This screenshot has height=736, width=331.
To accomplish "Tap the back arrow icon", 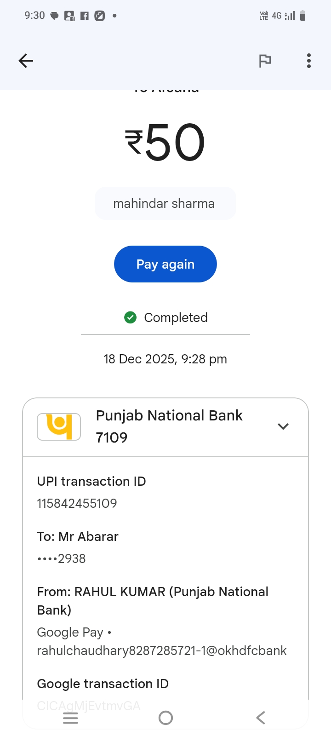I will (x=26, y=61).
